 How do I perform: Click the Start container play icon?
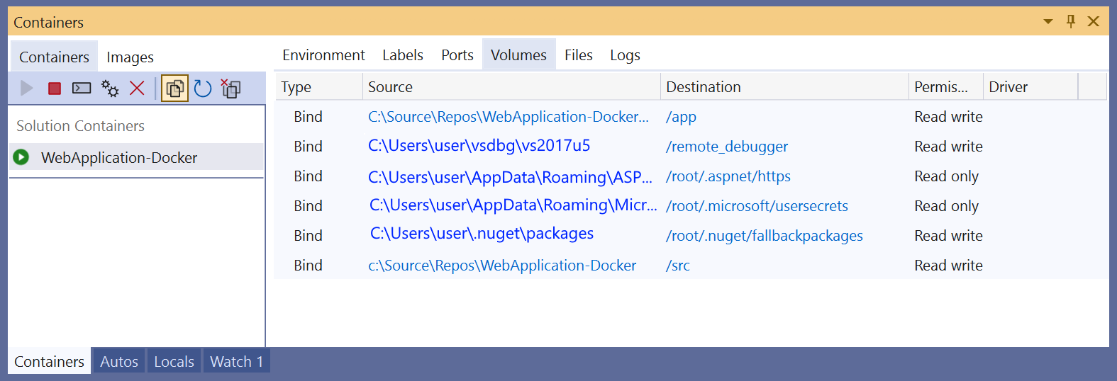pos(27,88)
